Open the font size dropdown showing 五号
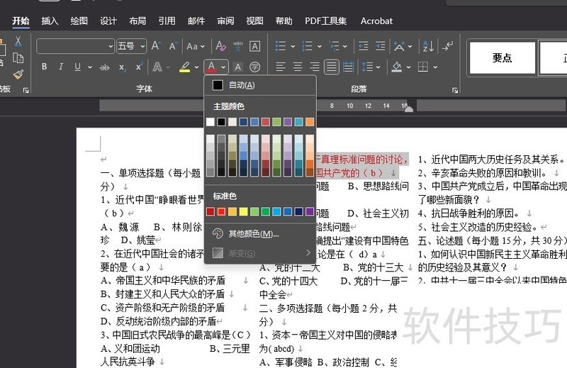 coord(130,46)
